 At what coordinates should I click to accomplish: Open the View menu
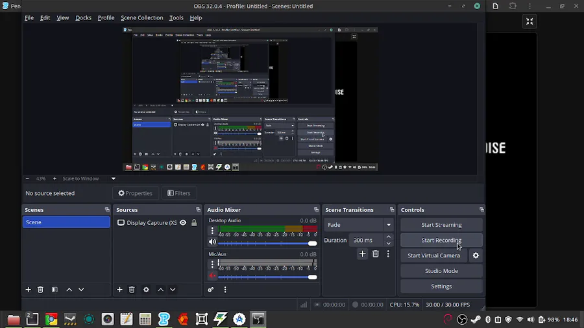[62, 18]
